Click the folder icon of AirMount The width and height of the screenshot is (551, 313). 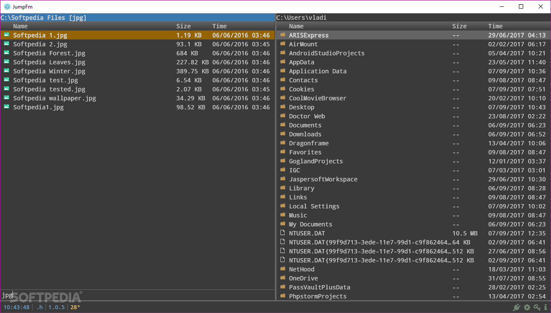[283, 44]
